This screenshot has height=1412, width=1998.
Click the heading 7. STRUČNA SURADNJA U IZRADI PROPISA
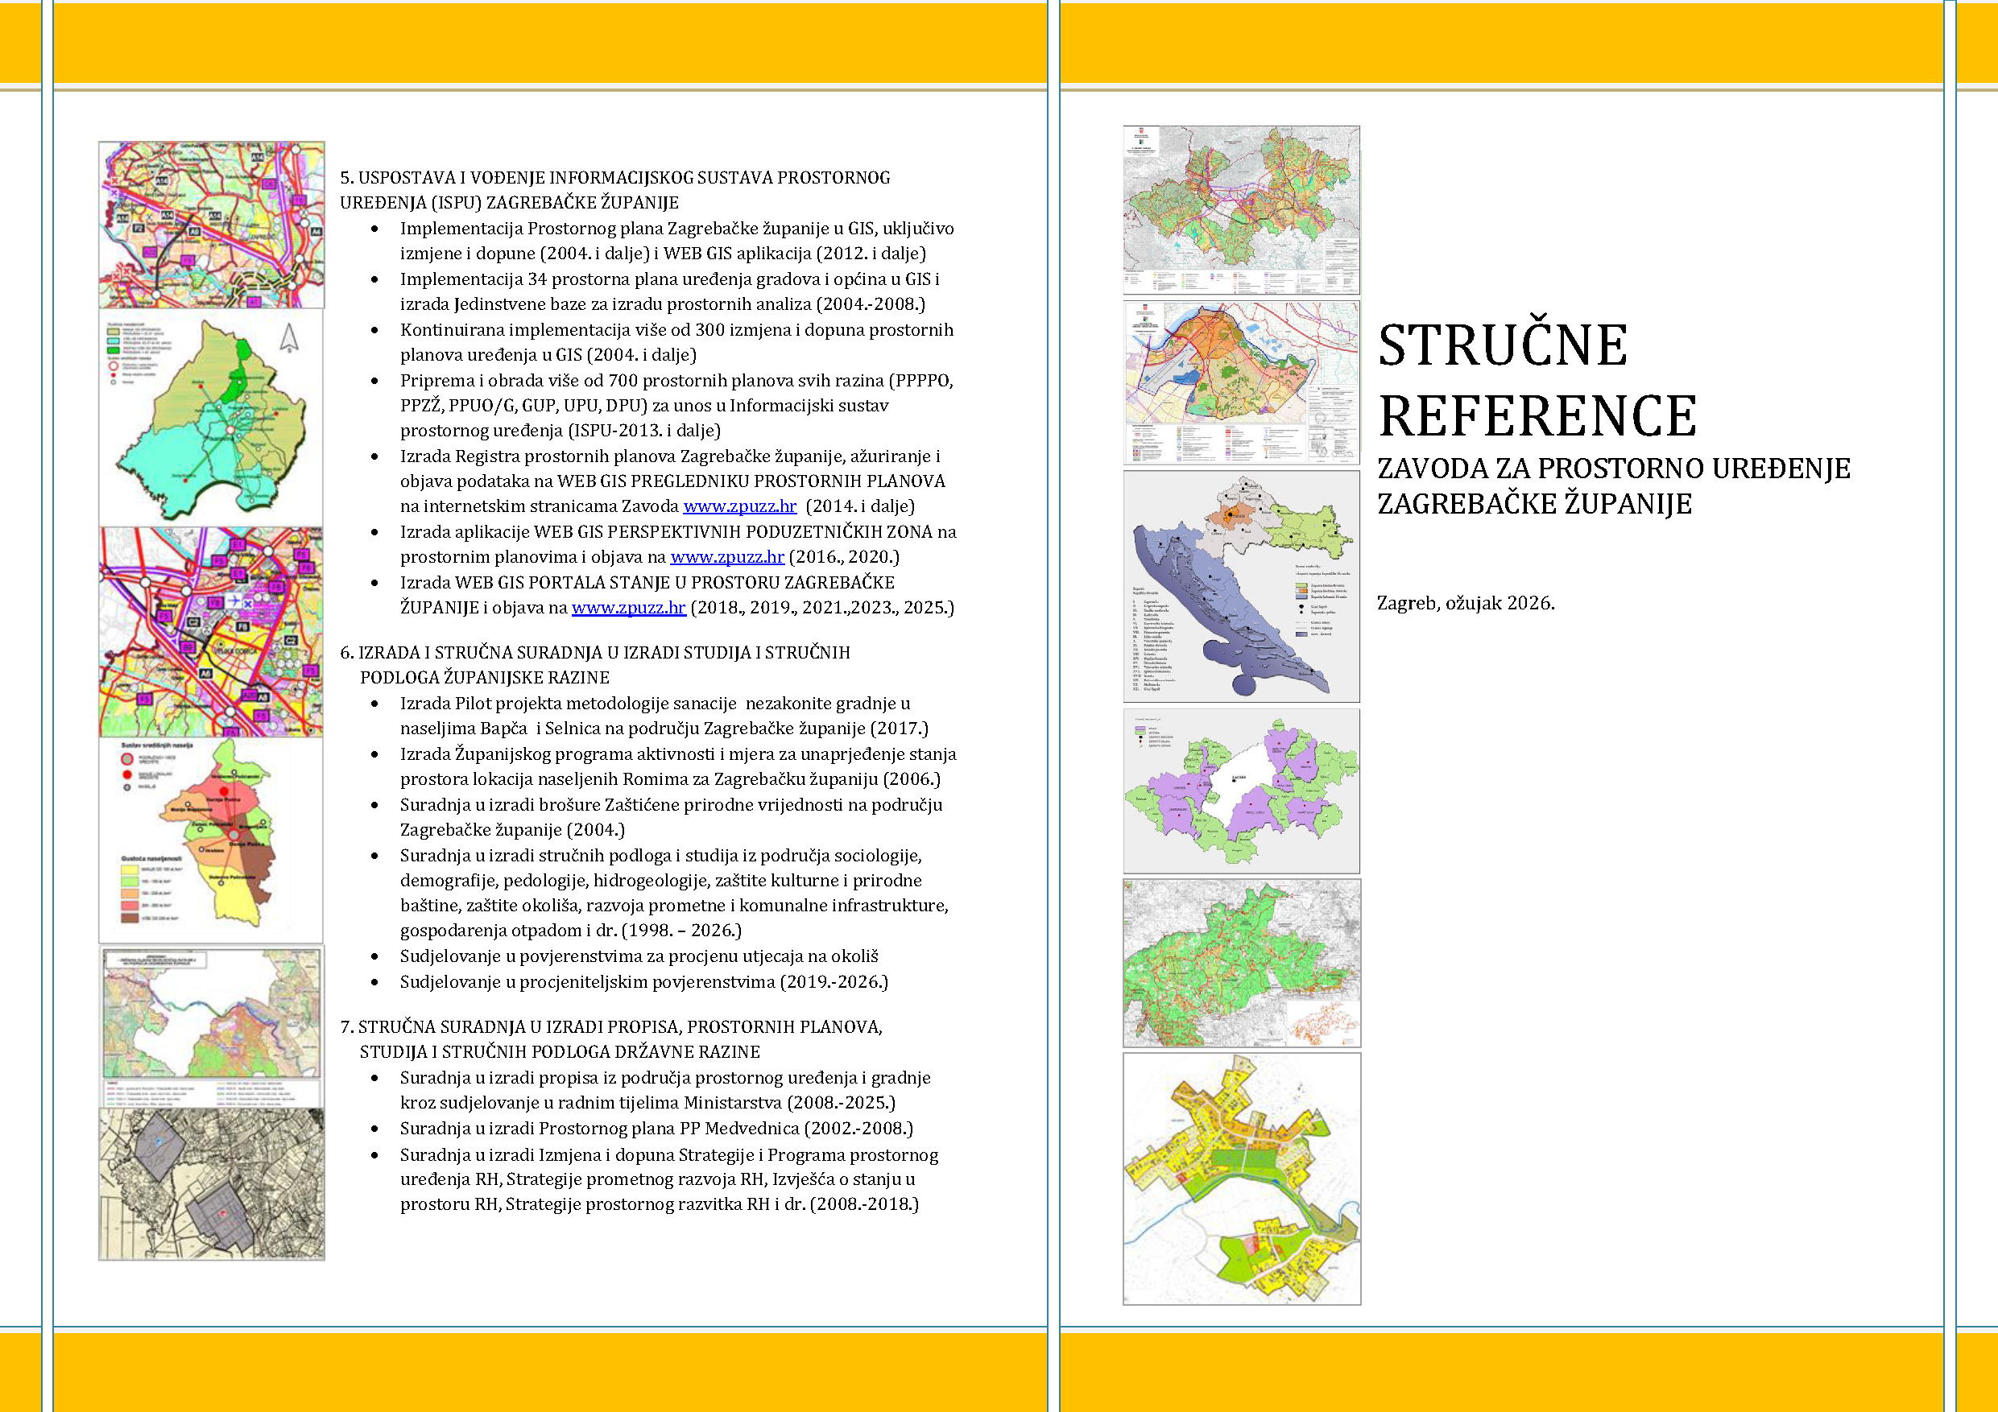(x=613, y=1027)
